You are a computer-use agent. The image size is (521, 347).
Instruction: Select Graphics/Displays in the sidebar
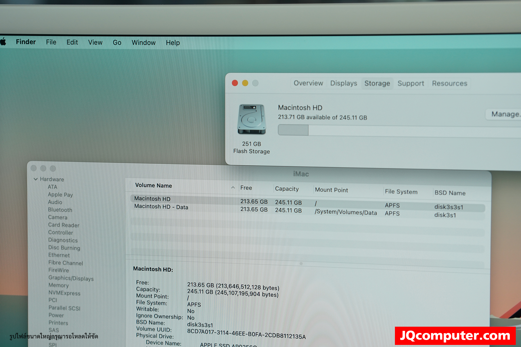[71, 278]
